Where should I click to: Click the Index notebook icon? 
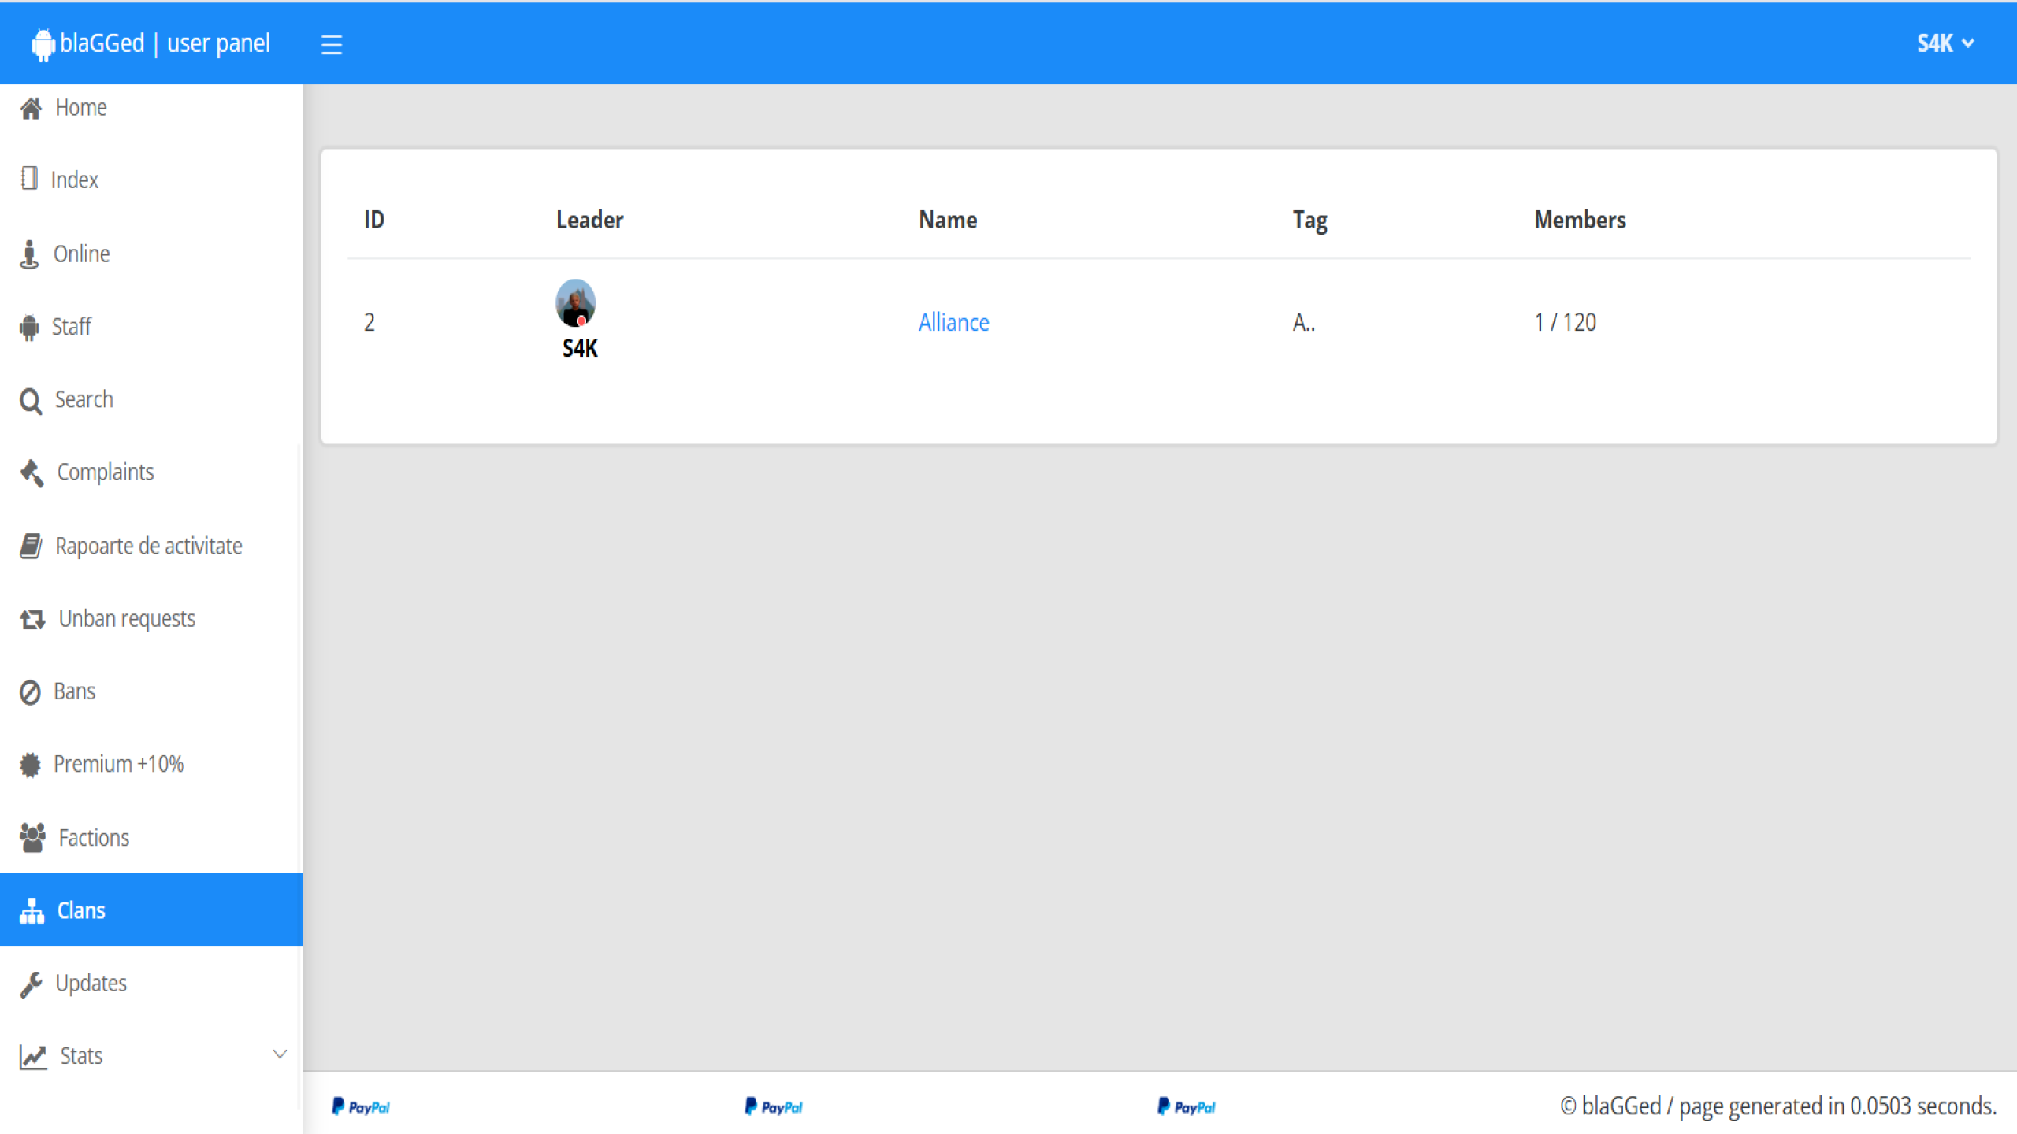tap(29, 179)
